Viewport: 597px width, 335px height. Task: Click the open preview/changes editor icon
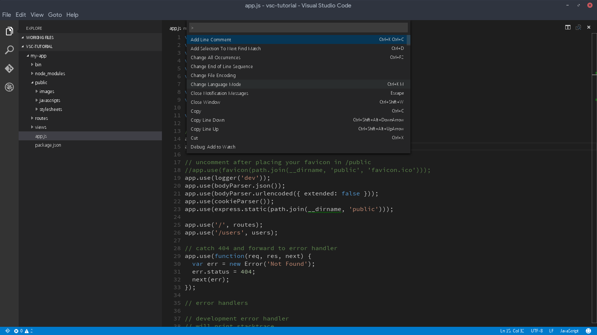pos(578,27)
